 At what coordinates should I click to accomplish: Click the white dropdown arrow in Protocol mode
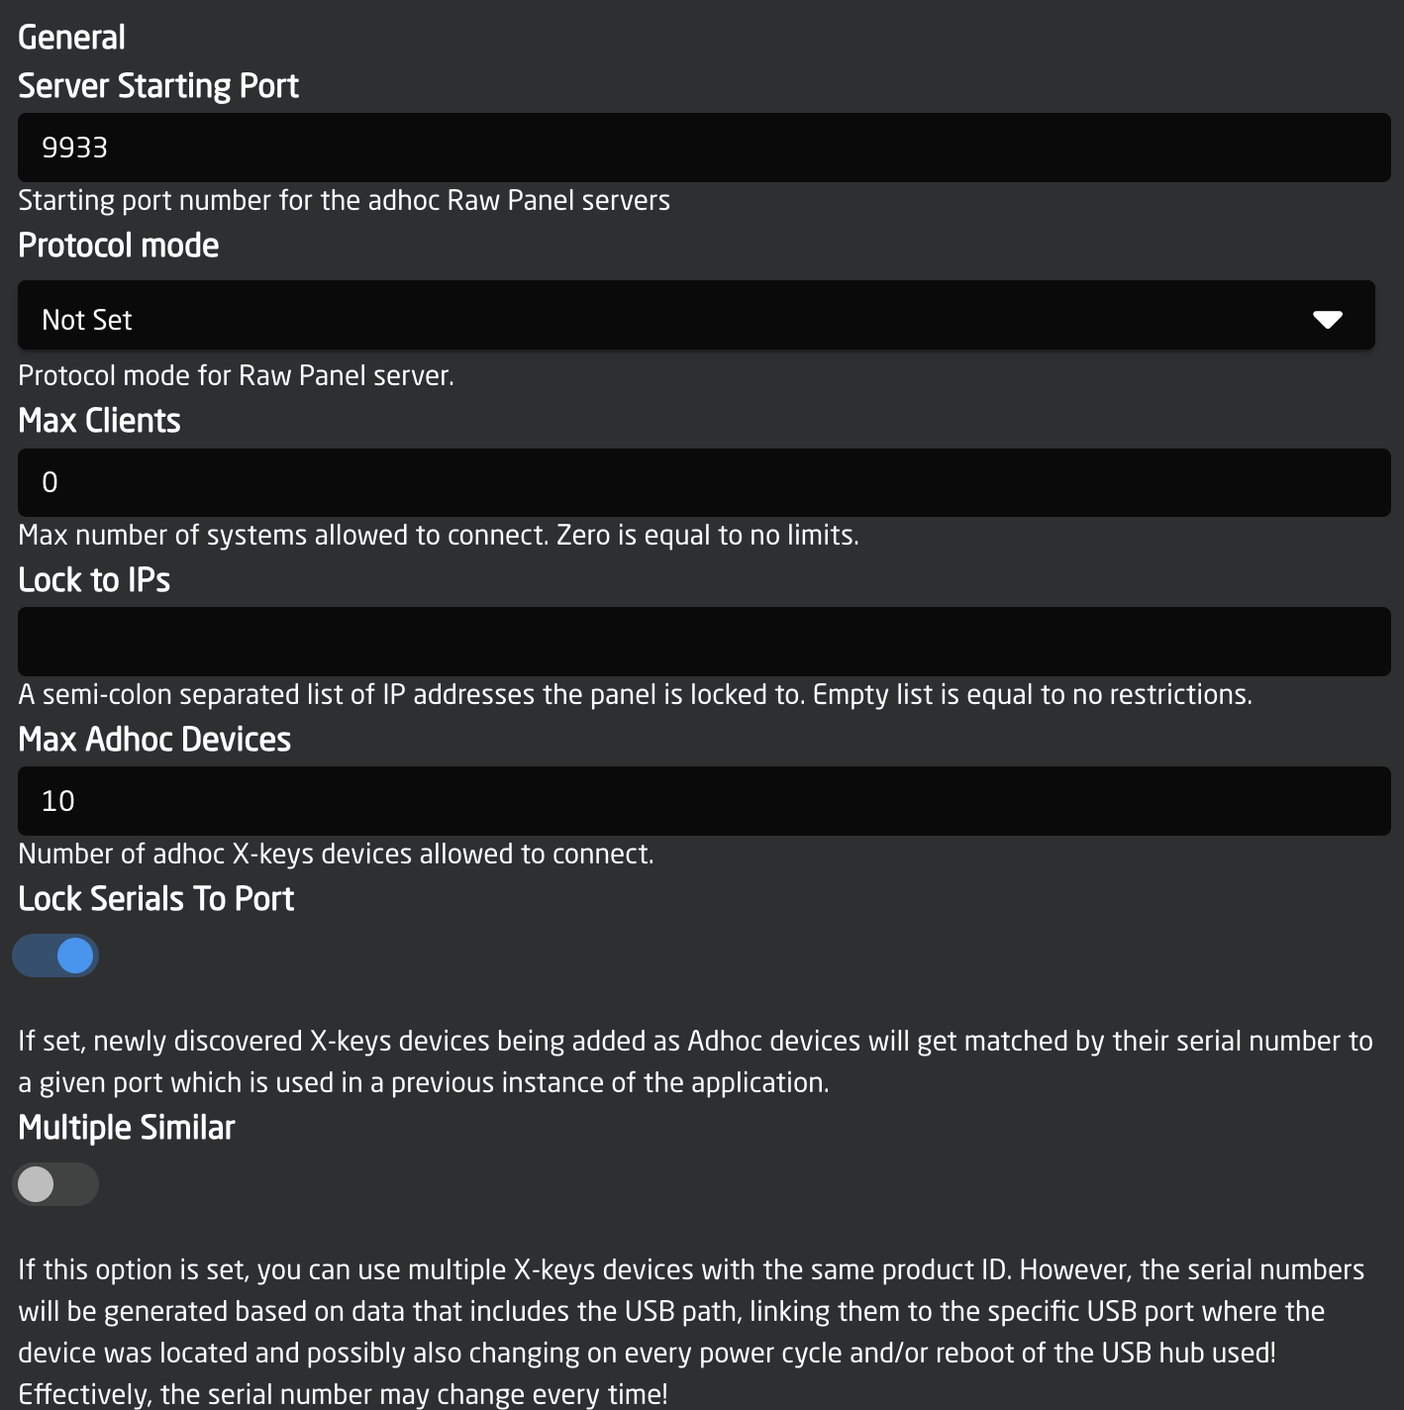pyautogui.click(x=1327, y=319)
